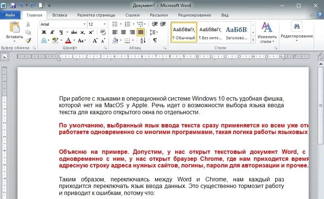This screenshot has width=324, height=199.
Task: Open the font size 12 dropdown
Action: point(104,24)
